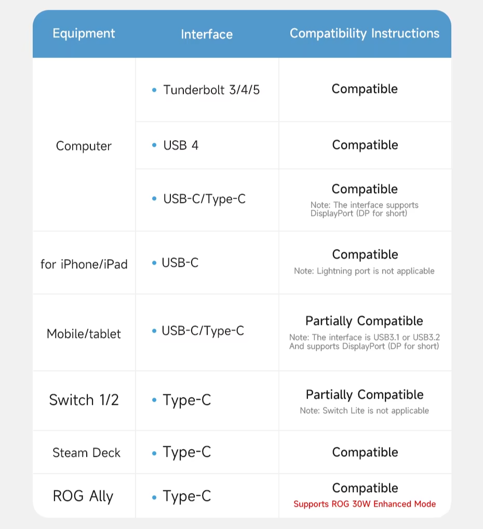Click the "Mobile/tablet" equipment label

click(84, 334)
